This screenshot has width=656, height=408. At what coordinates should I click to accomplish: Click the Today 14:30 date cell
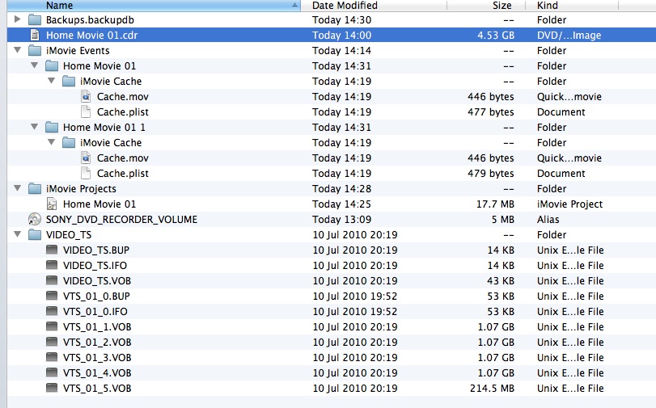click(x=342, y=20)
